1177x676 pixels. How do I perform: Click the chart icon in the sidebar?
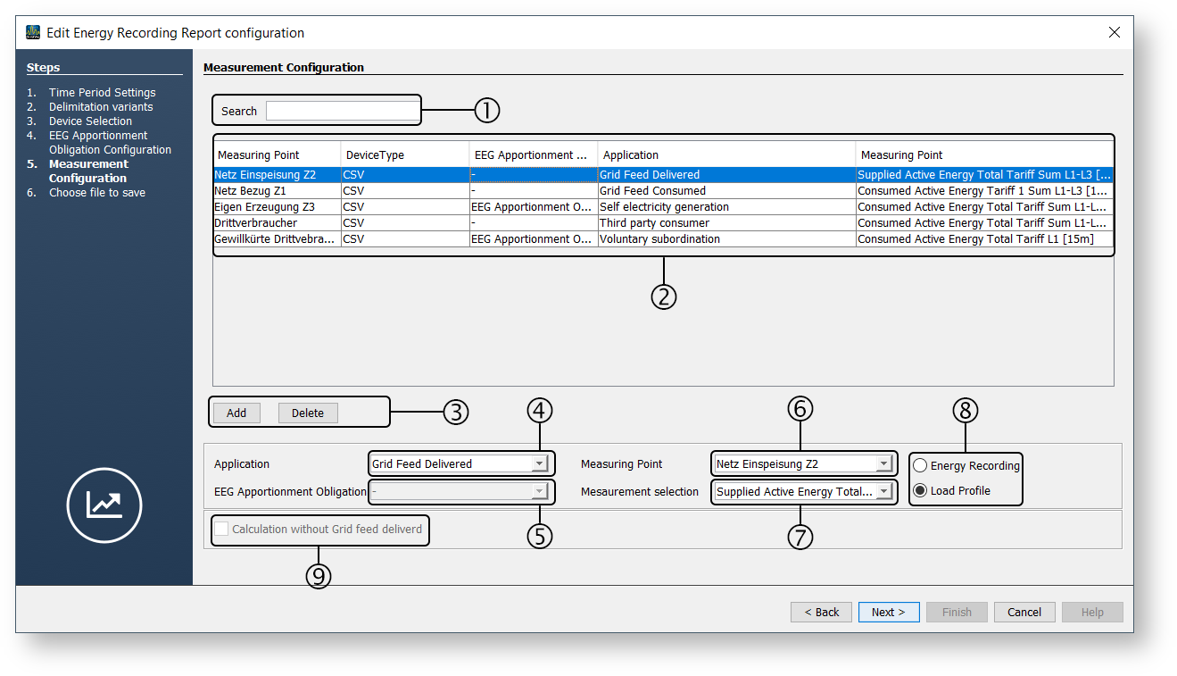coord(104,505)
